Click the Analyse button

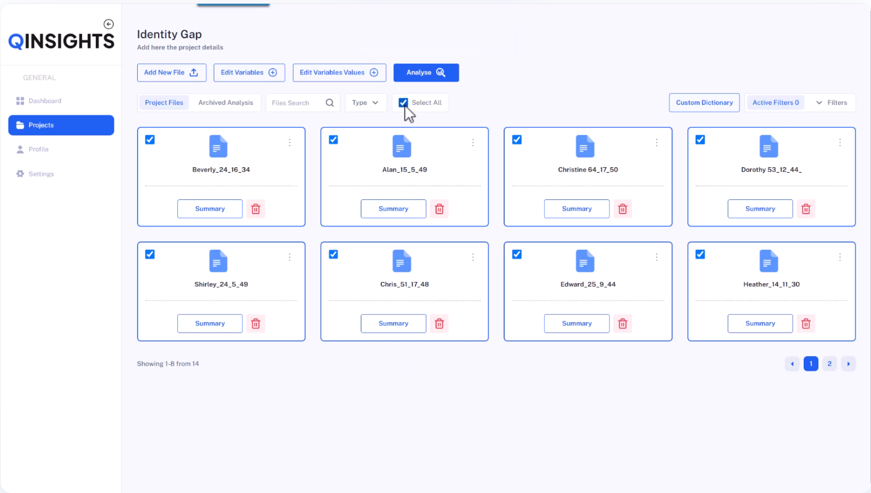pos(426,72)
